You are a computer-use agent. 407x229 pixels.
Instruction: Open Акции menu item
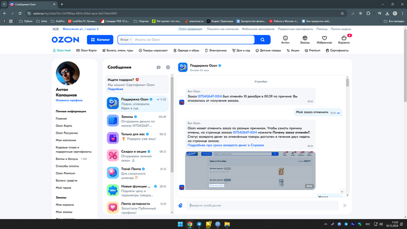(293, 51)
